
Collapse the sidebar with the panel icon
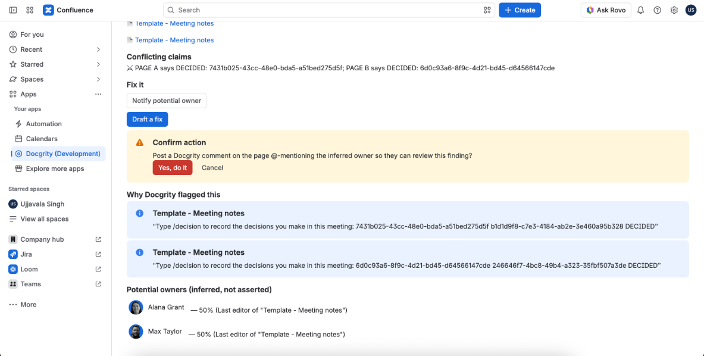coord(13,10)
